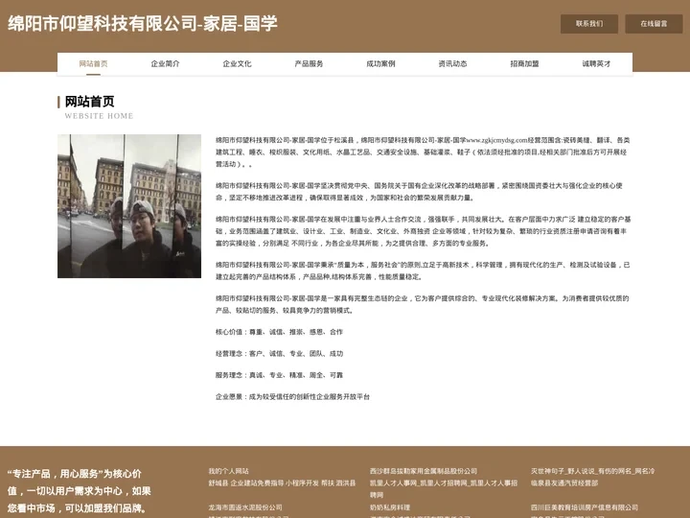Open footer link 凯里人才人事网
690x518 pixels.
[x=444, y=488]
